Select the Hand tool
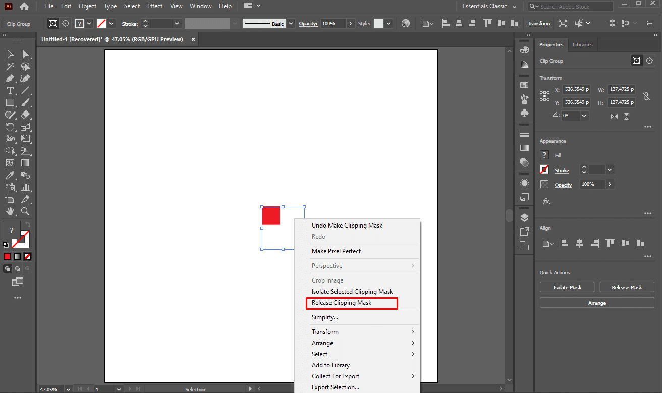This screenshot has height=393, width=662. [x=10, y=211]
